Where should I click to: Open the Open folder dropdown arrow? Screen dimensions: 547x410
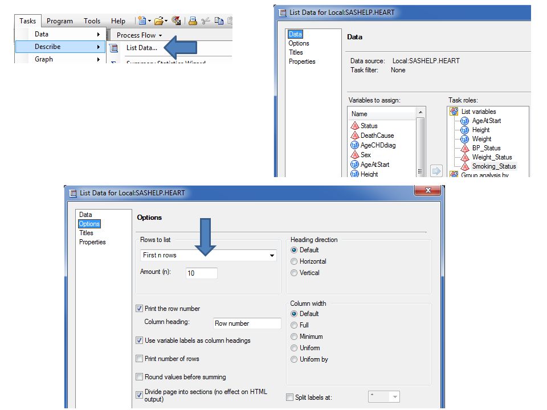pos(166,21)
